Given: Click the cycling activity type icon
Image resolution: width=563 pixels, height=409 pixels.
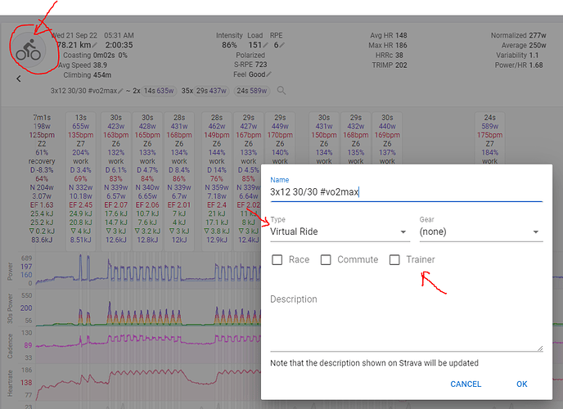Looking at the screenshot, I should click(x=28, y=50).
